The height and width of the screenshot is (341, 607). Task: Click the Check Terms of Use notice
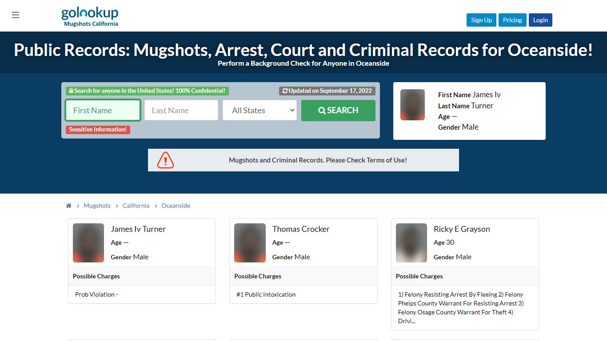click(318, 160)
